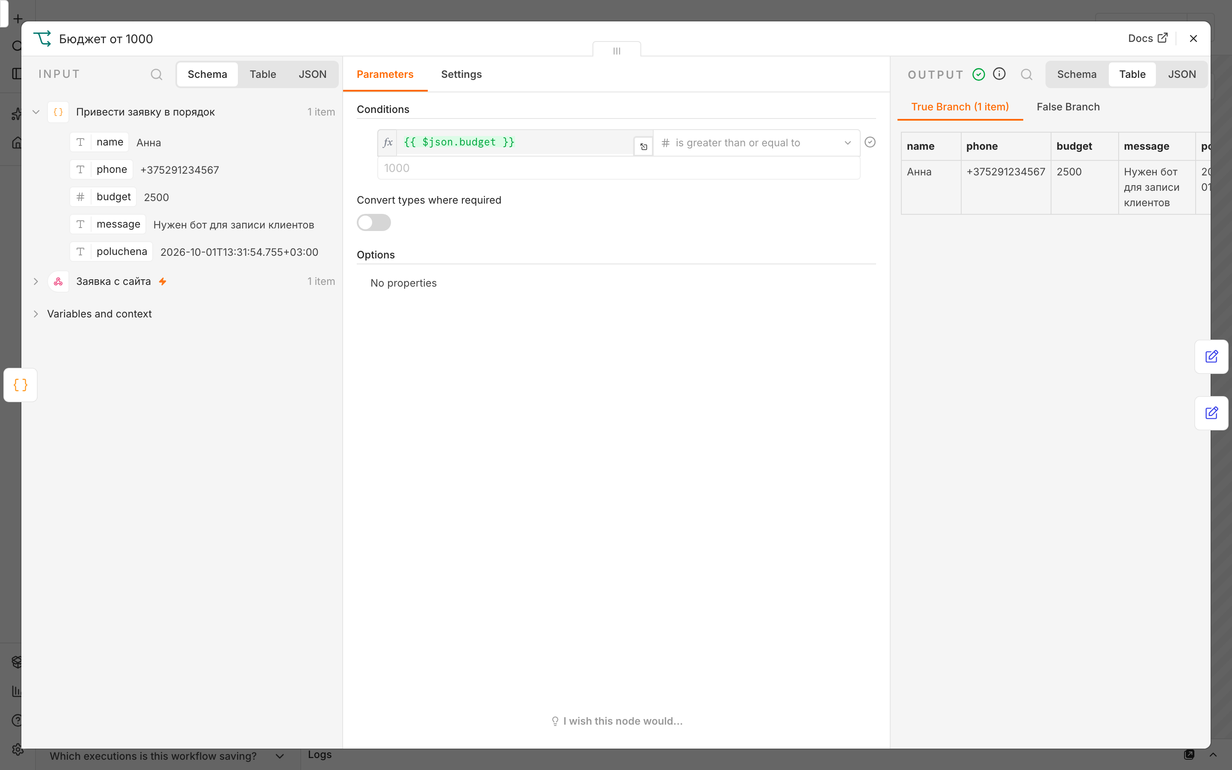Open the is greater than or equal to dropdown

[x=756, y=143]
